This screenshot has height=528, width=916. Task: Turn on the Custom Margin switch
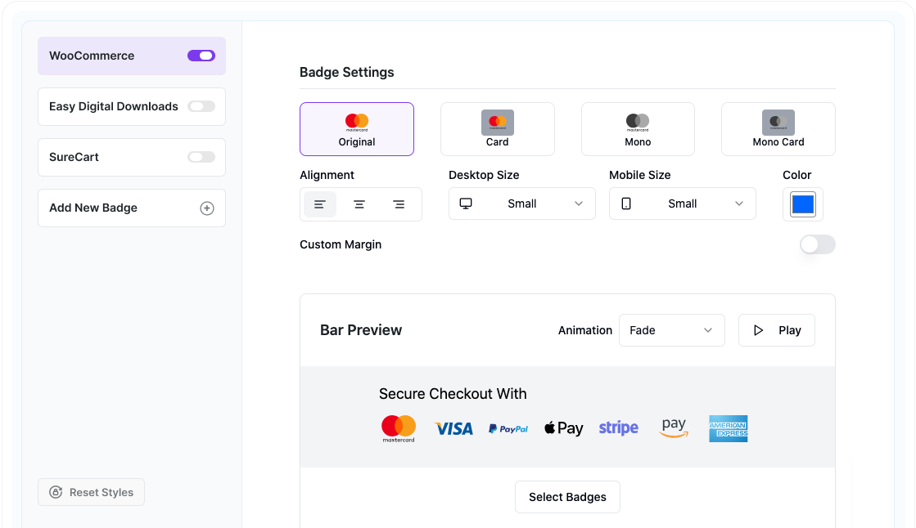(x=817, y=244)
